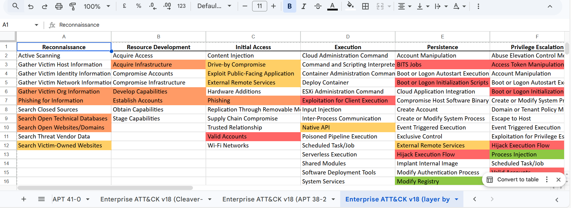Screen dimensions: 571x208
Task: Expand merge cells options arrow
Action: coord(389,6)
